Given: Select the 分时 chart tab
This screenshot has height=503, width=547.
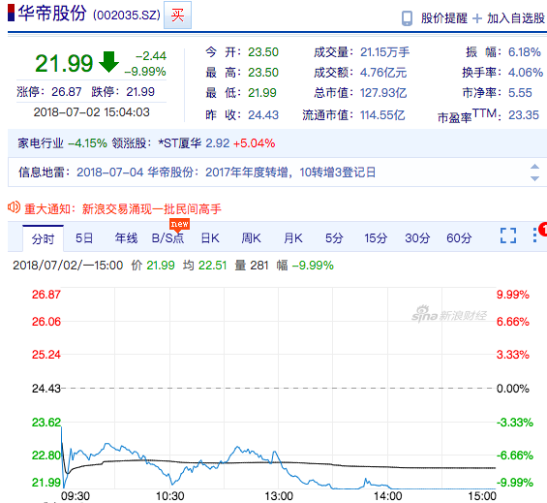Looking at the screenshot, I should [x=43, y=238].
